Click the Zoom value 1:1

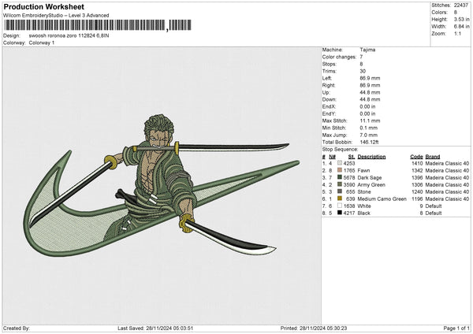coord(457,33)
